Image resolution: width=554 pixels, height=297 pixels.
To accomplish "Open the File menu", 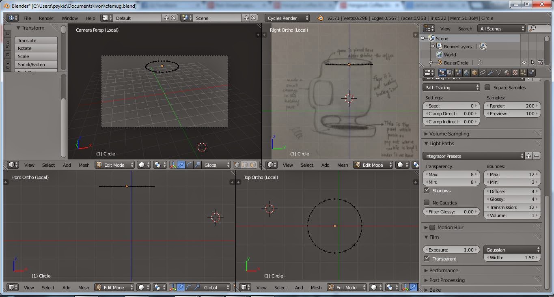I will tap(27, 18).
